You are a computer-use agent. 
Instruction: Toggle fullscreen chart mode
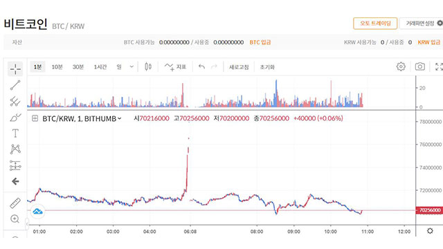pos(439,66)
